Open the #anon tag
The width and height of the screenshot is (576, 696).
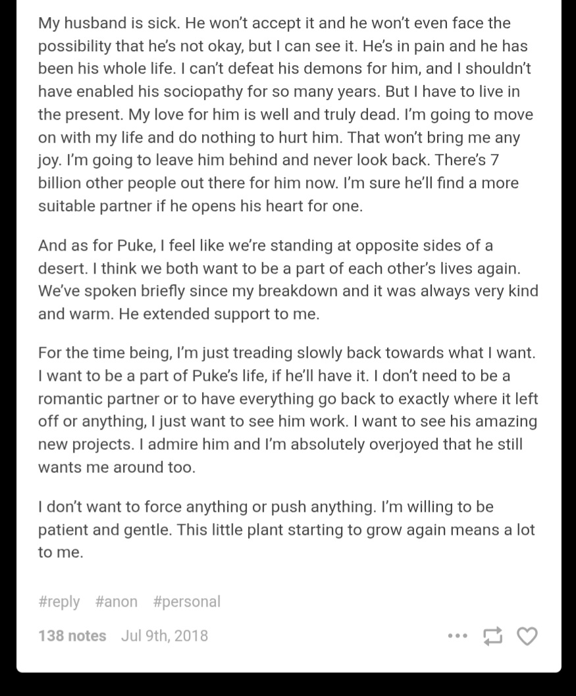(117, 601)
